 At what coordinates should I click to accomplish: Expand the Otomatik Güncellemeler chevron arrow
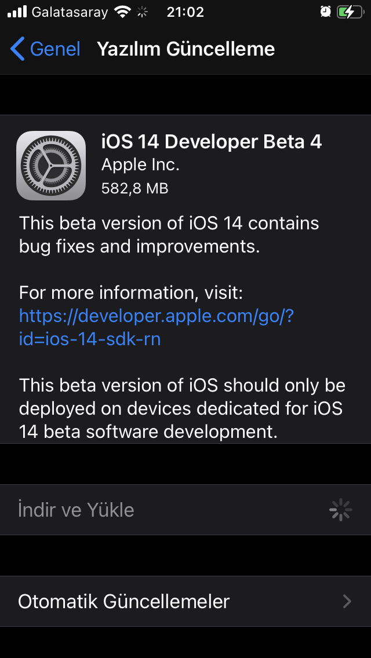[x=347, y=601]
